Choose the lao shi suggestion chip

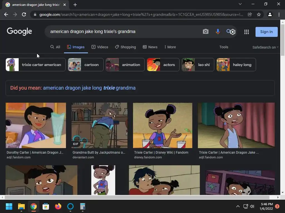(x=198, y=65)
